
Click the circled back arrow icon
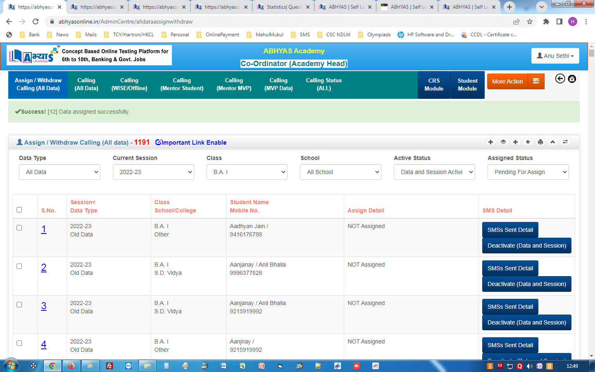[560, 79]
